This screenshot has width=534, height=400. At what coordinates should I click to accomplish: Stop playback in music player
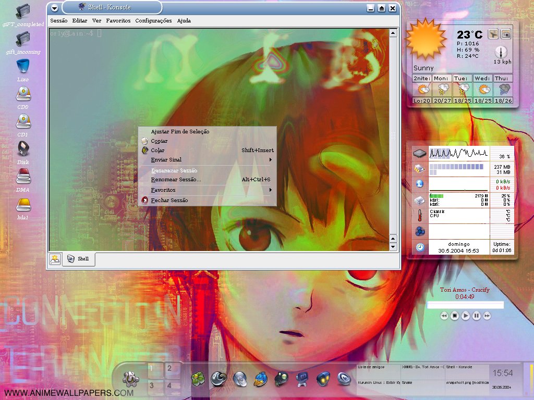pos(455,316)
